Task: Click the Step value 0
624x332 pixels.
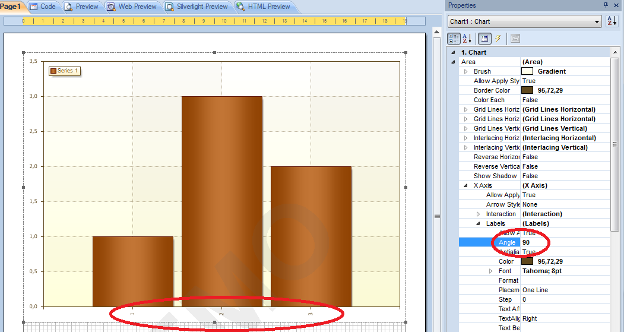Action: pos(524,299)
